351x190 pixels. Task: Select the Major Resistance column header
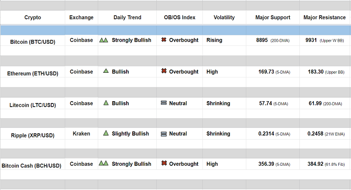[324, 18]
